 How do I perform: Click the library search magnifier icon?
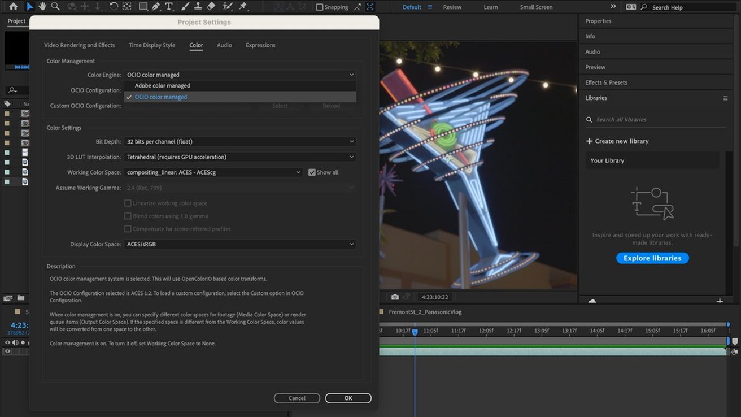[590, 120]
